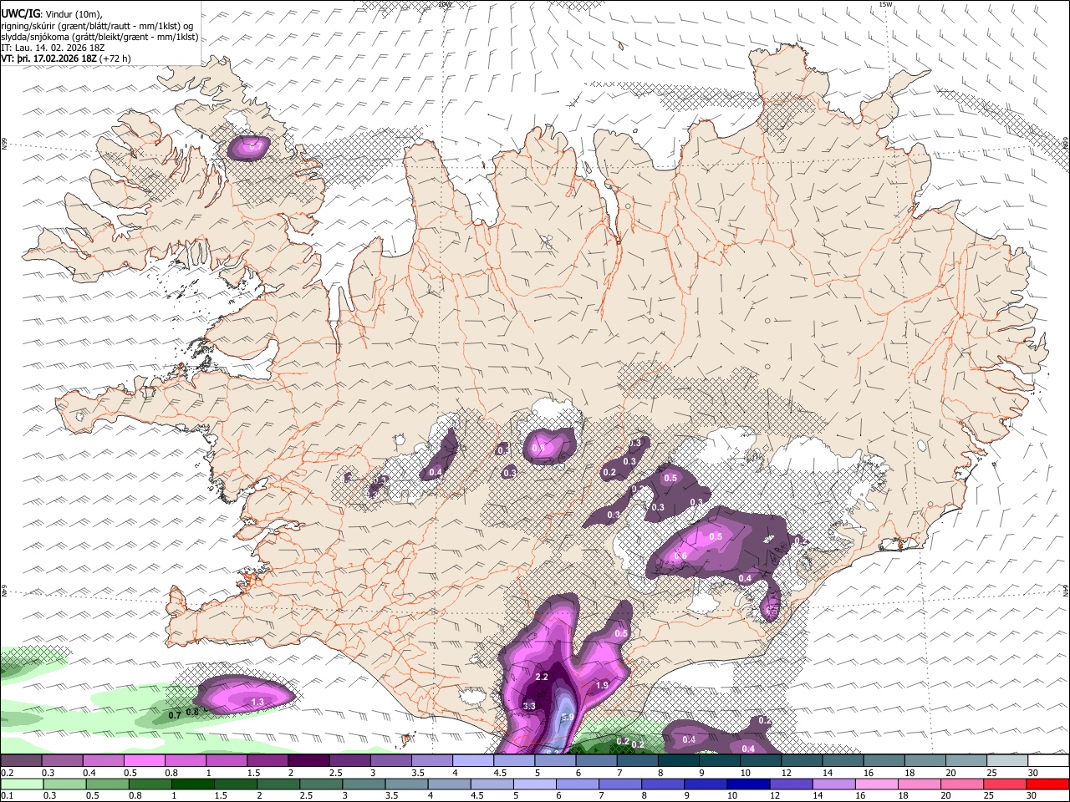Click the UWC/IG title in the header box
Image resolution: width=1070 pixels, height=802 pixels.
21,13
